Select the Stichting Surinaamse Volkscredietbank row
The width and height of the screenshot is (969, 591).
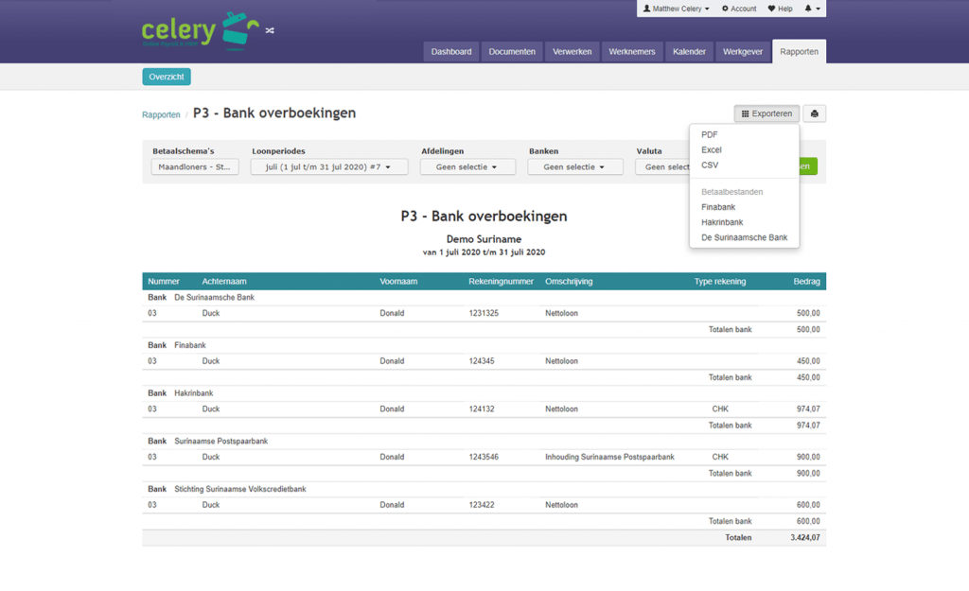coord(484,489)
